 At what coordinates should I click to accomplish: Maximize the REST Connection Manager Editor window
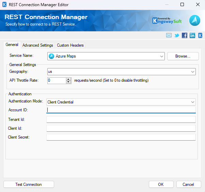coord(182,4)
